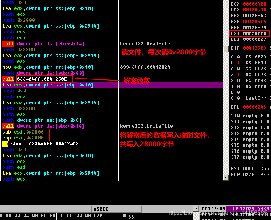Select the call dword ptr ds:[ebx+0x18] instruction
Screen dimensions: 271x220
pyautogui.click(x=43, y=126)
